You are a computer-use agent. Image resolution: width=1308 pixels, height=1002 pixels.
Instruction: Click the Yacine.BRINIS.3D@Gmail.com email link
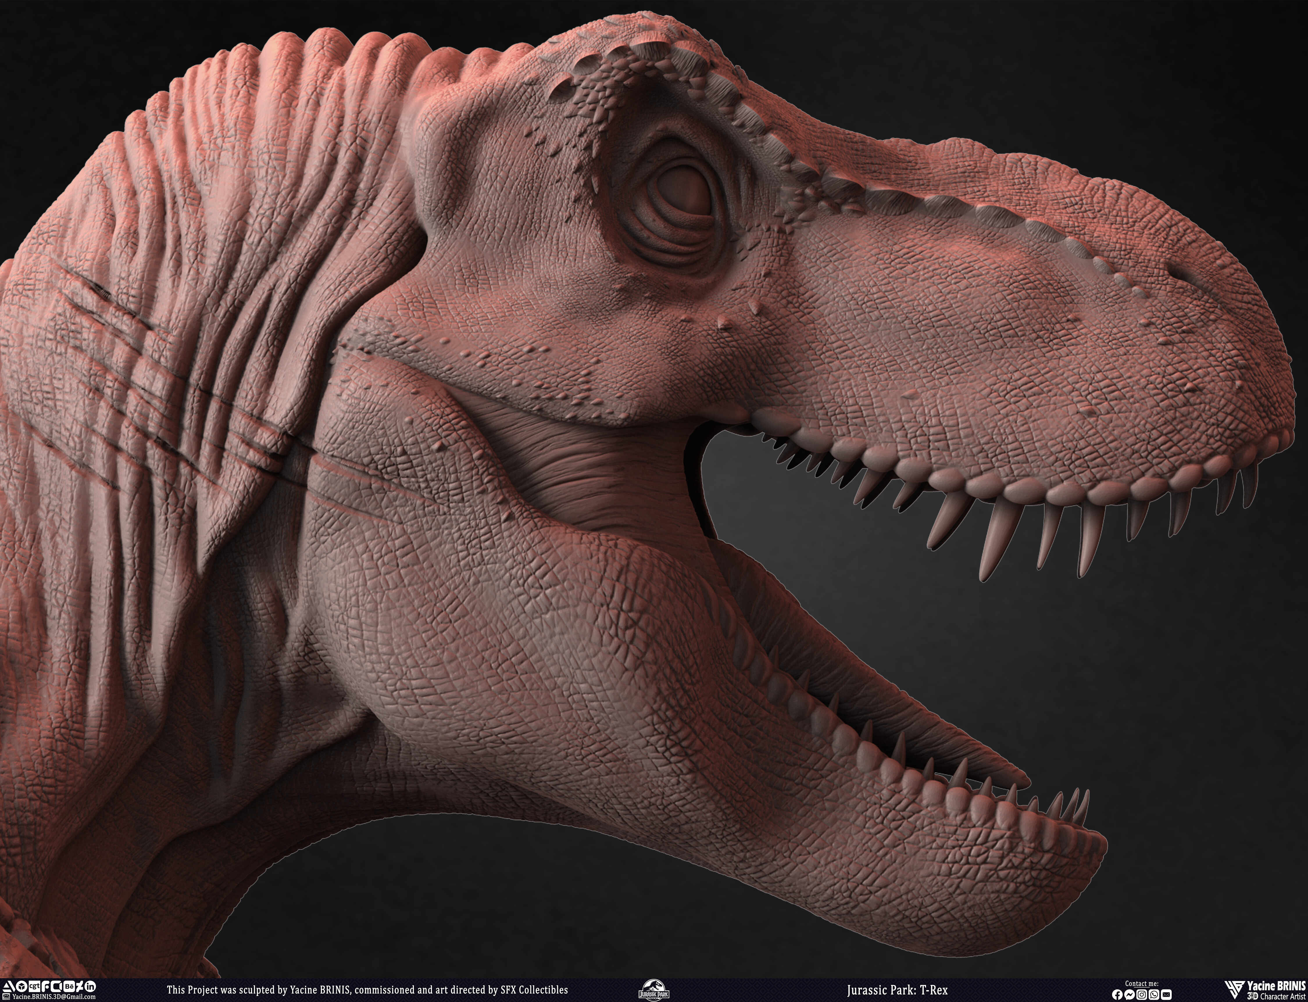pyautogui.click(x=54, y=997)
